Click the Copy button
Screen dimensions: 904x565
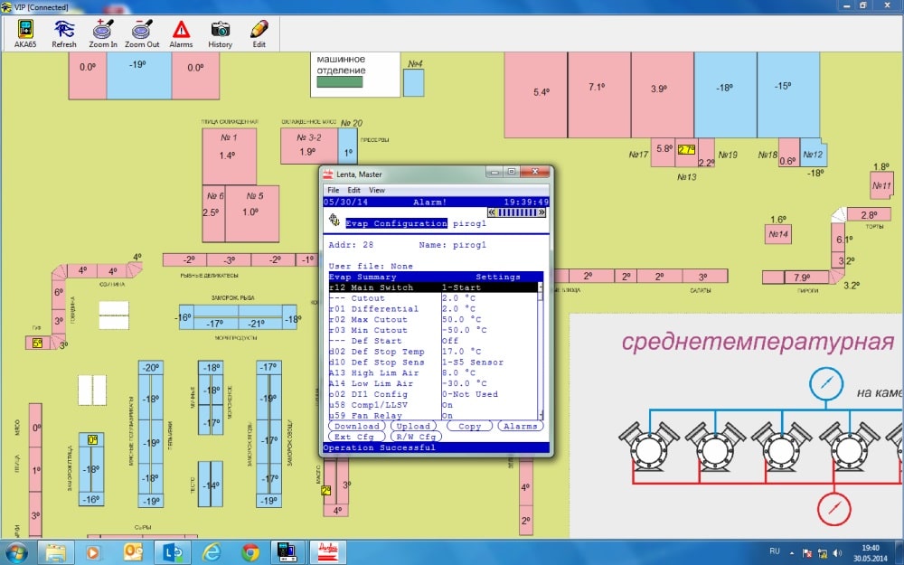tap(469, 426)
